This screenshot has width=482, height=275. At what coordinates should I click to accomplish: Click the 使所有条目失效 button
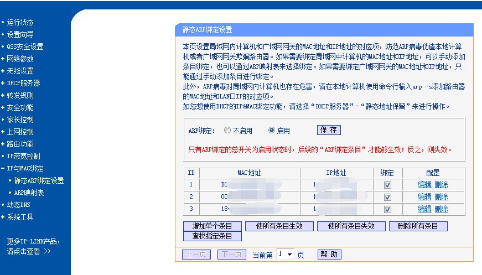click(x=351, y=226)
